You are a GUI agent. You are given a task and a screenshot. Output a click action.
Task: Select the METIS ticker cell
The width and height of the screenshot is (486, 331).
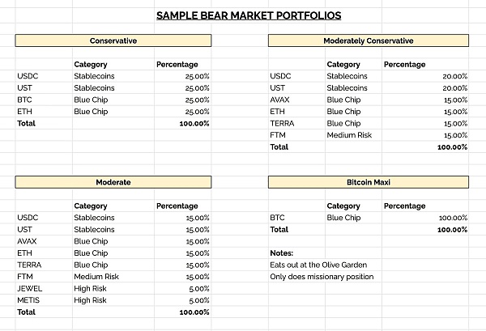pos(28,300)
